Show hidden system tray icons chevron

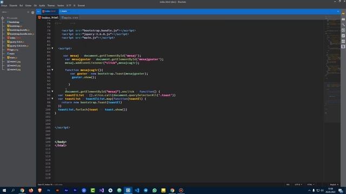tap(309, 190)
